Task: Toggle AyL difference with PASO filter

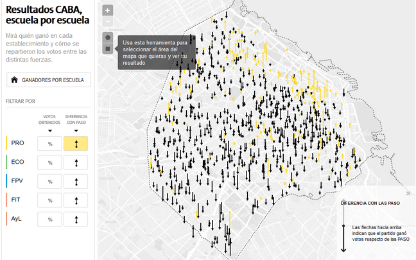Action: tap(76, 219)
